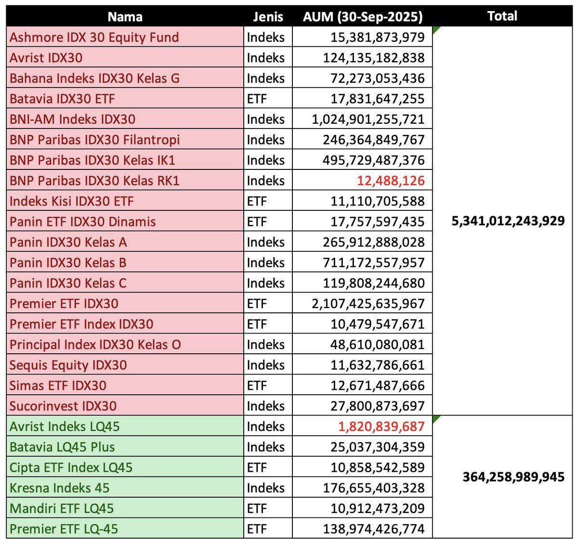Click the Indeks type cell for Kresna Indeks 45
578x542 pixels.
(268, 488)
